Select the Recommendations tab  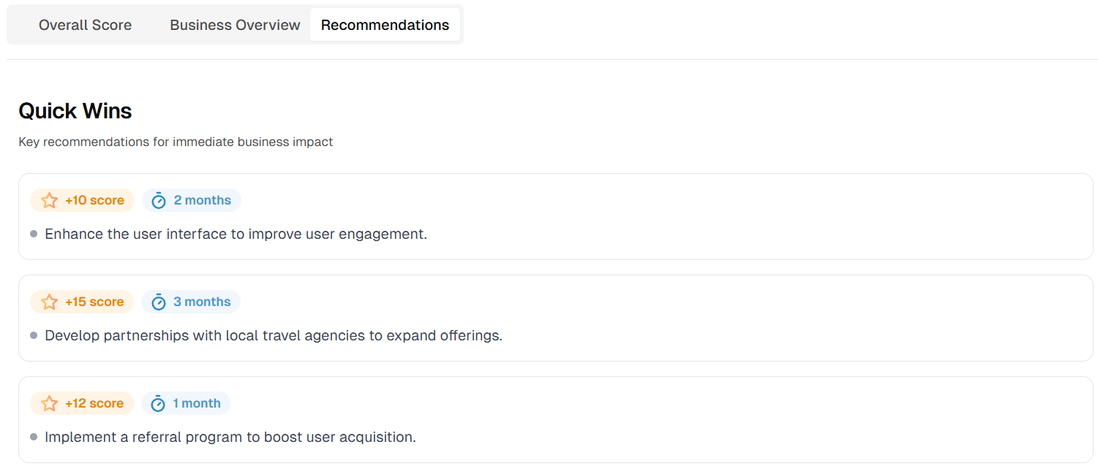[385, 25]
